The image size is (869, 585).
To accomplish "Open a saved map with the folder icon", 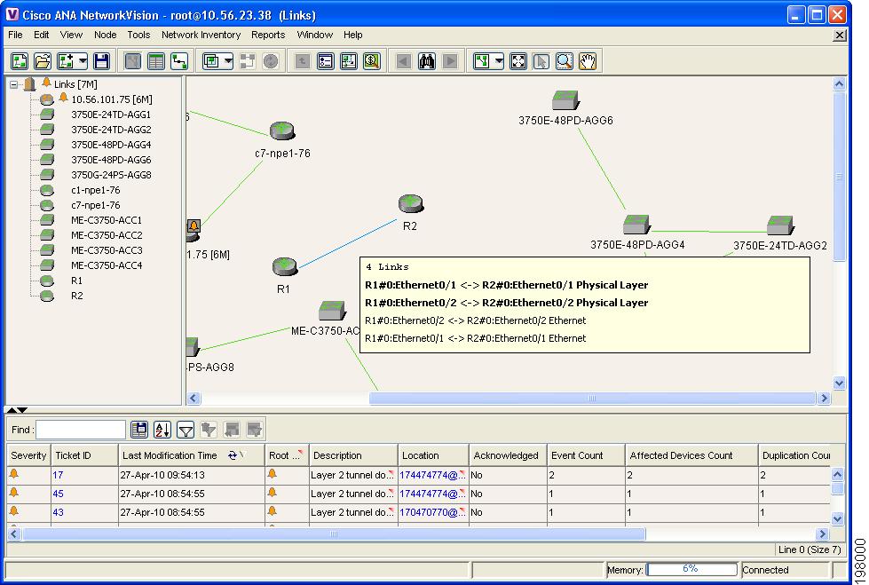I will point(43,61).
